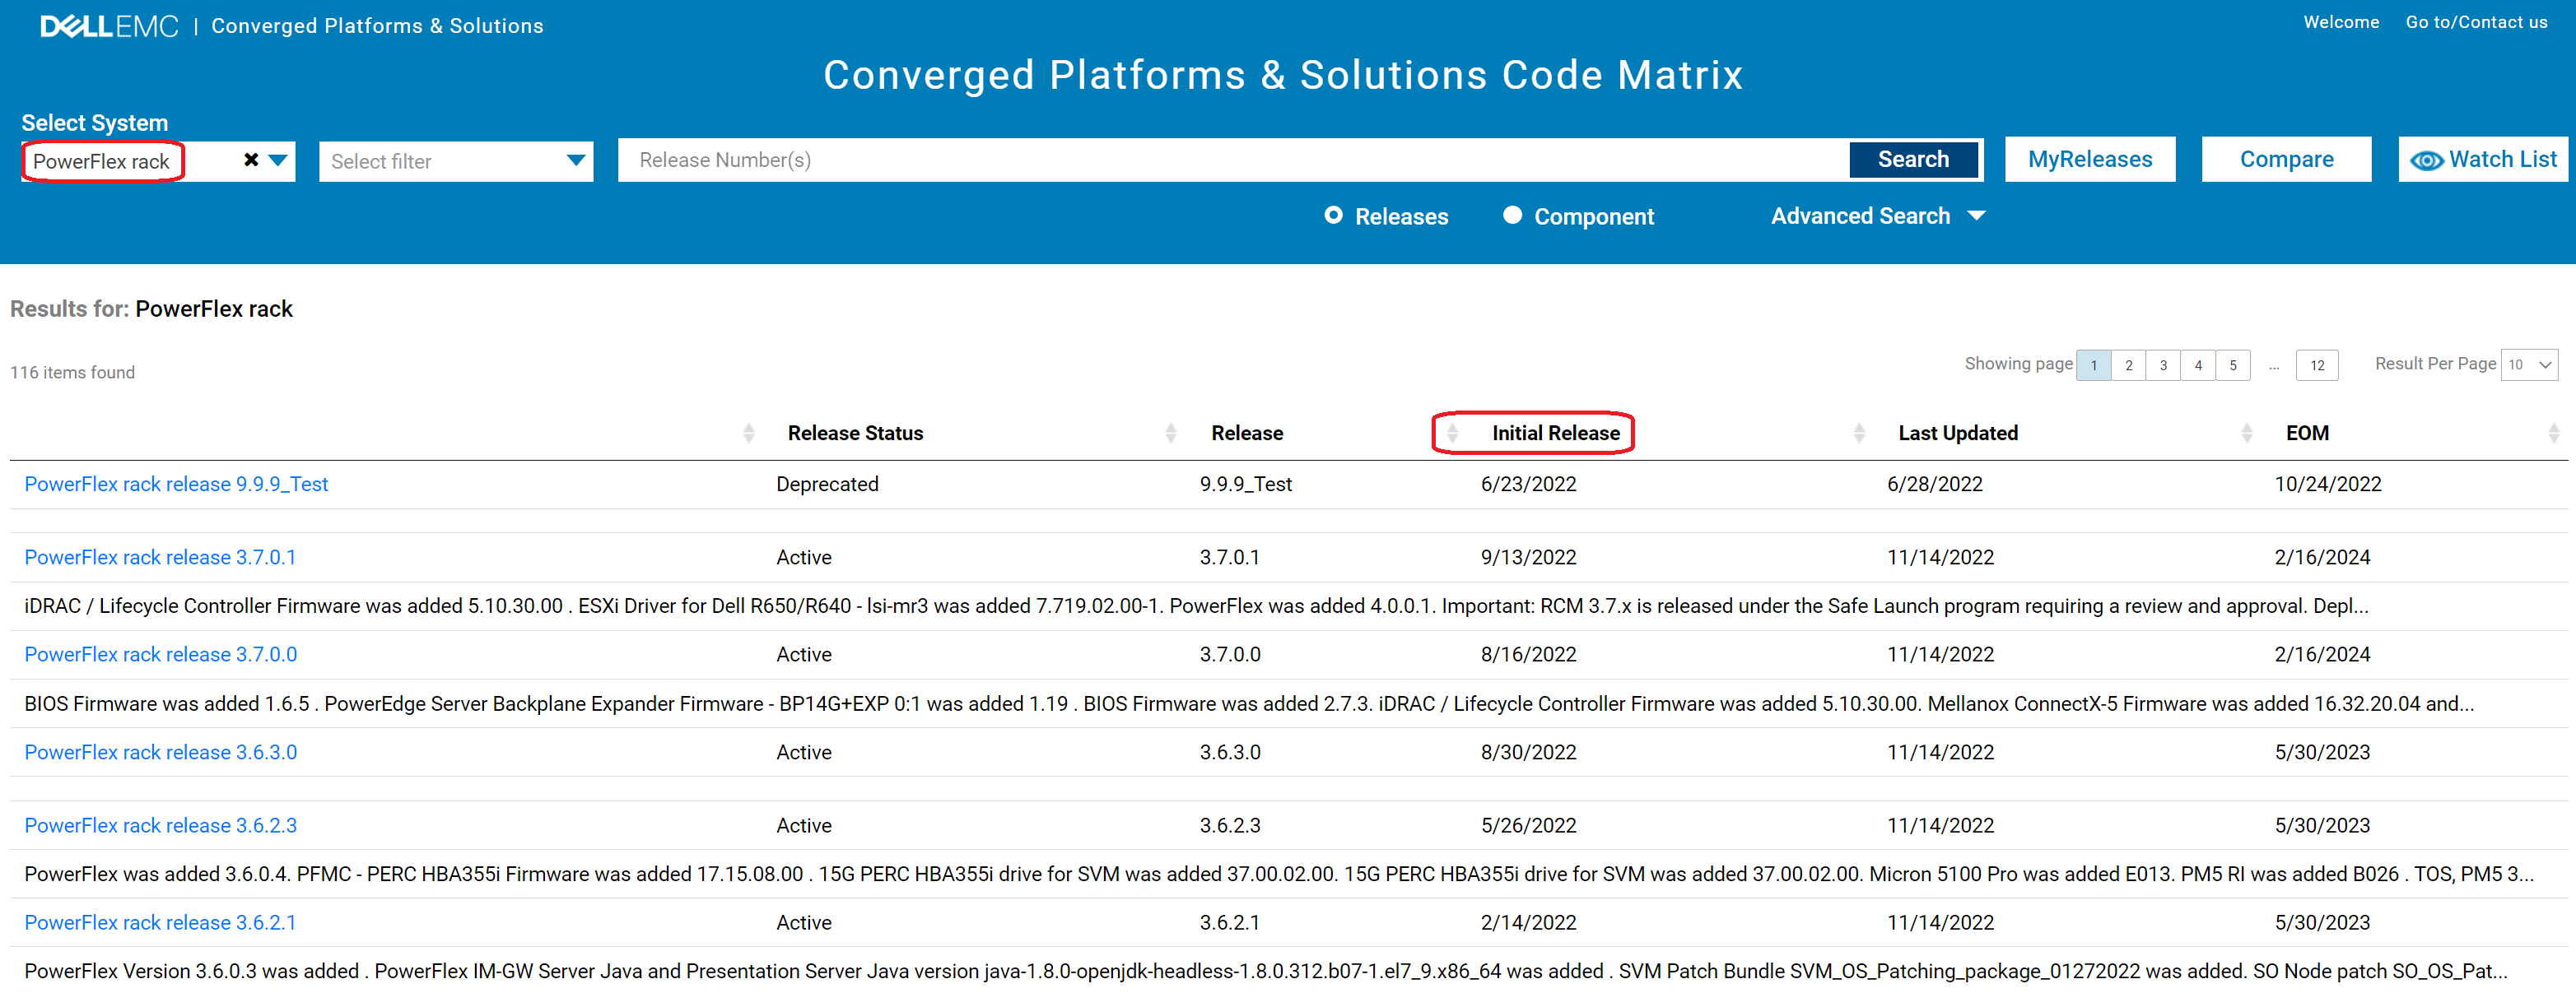Open PowerFlex rack release 3.7.0.1

pyautogui.click(x=160, y=556)
